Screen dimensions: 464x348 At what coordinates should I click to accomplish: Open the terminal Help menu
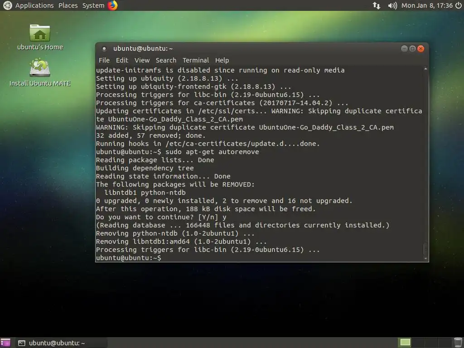click(x=222, y=60)
